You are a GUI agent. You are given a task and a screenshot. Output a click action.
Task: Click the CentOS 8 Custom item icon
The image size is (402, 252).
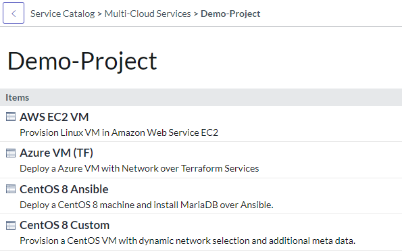(11, 226)
